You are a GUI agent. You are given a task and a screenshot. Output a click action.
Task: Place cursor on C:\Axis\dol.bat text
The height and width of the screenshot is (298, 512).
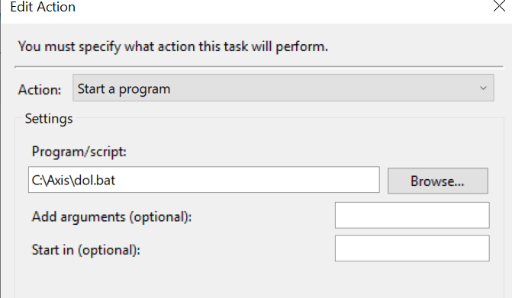[73, 180]
